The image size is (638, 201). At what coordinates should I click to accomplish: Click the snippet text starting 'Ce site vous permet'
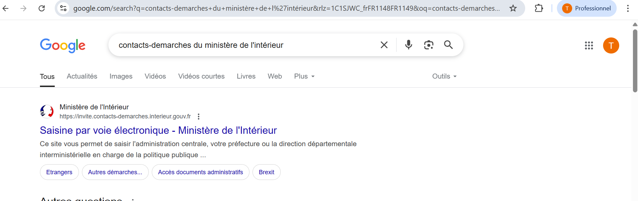(198, 149)
